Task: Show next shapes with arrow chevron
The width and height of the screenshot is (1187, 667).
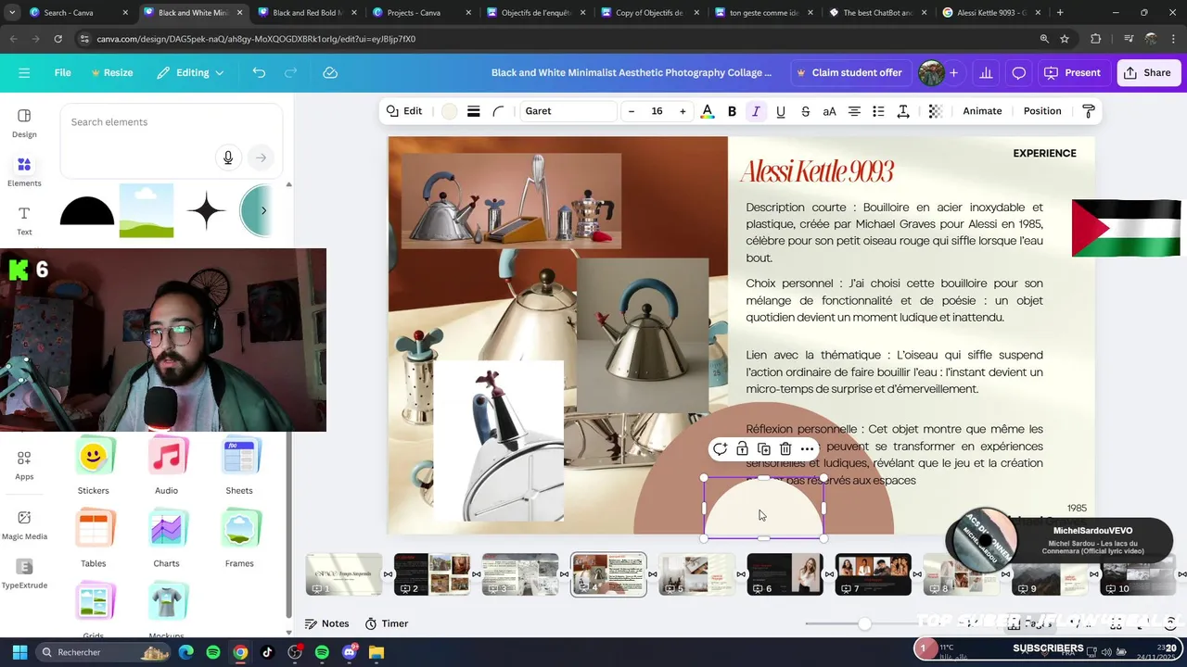Action: coord(263,210)
